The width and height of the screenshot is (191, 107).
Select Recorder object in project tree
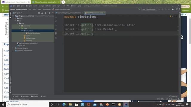(28, 40)
